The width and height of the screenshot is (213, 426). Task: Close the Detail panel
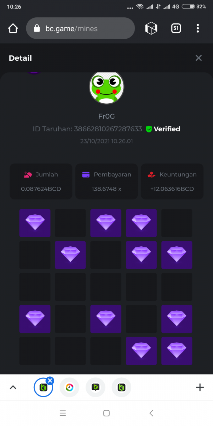click(x=198, y=58)
